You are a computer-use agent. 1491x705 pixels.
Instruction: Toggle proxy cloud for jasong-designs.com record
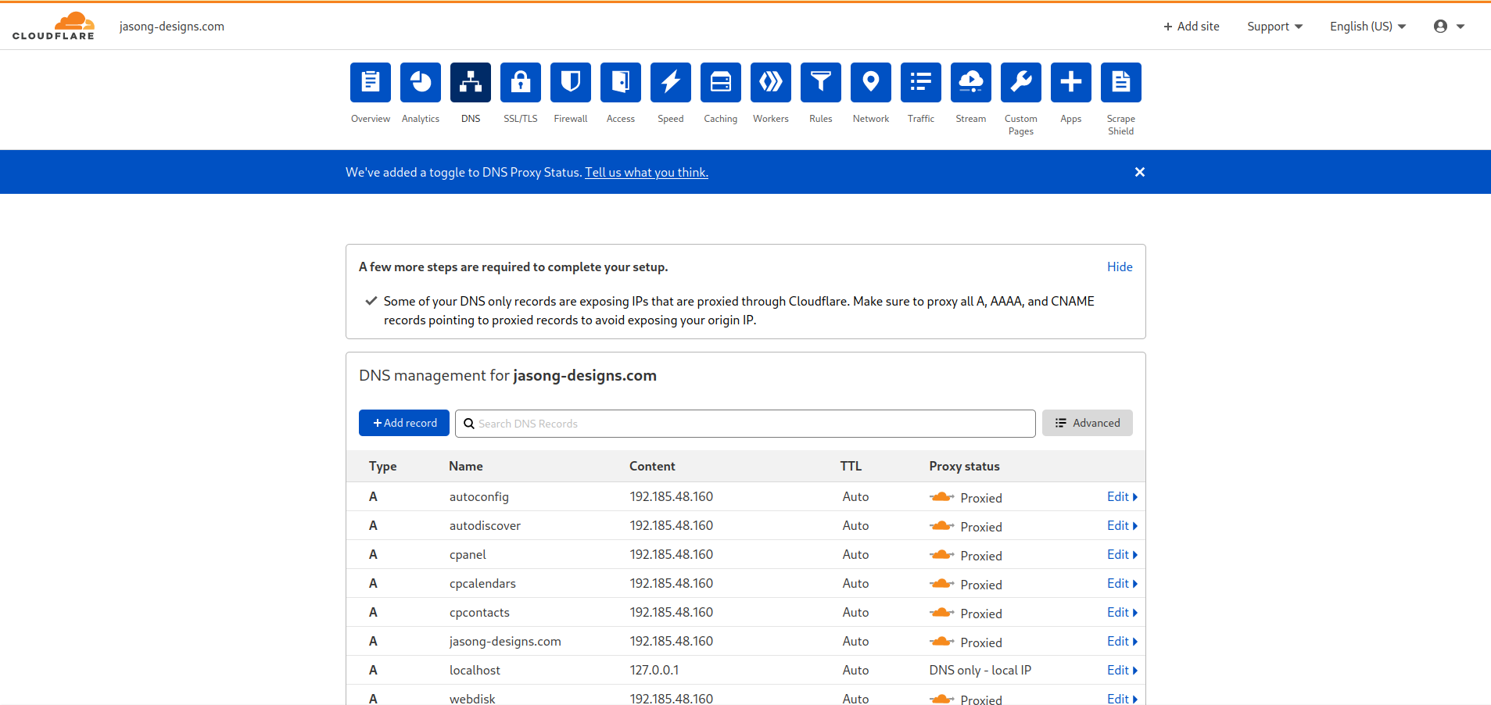(941, 642)
